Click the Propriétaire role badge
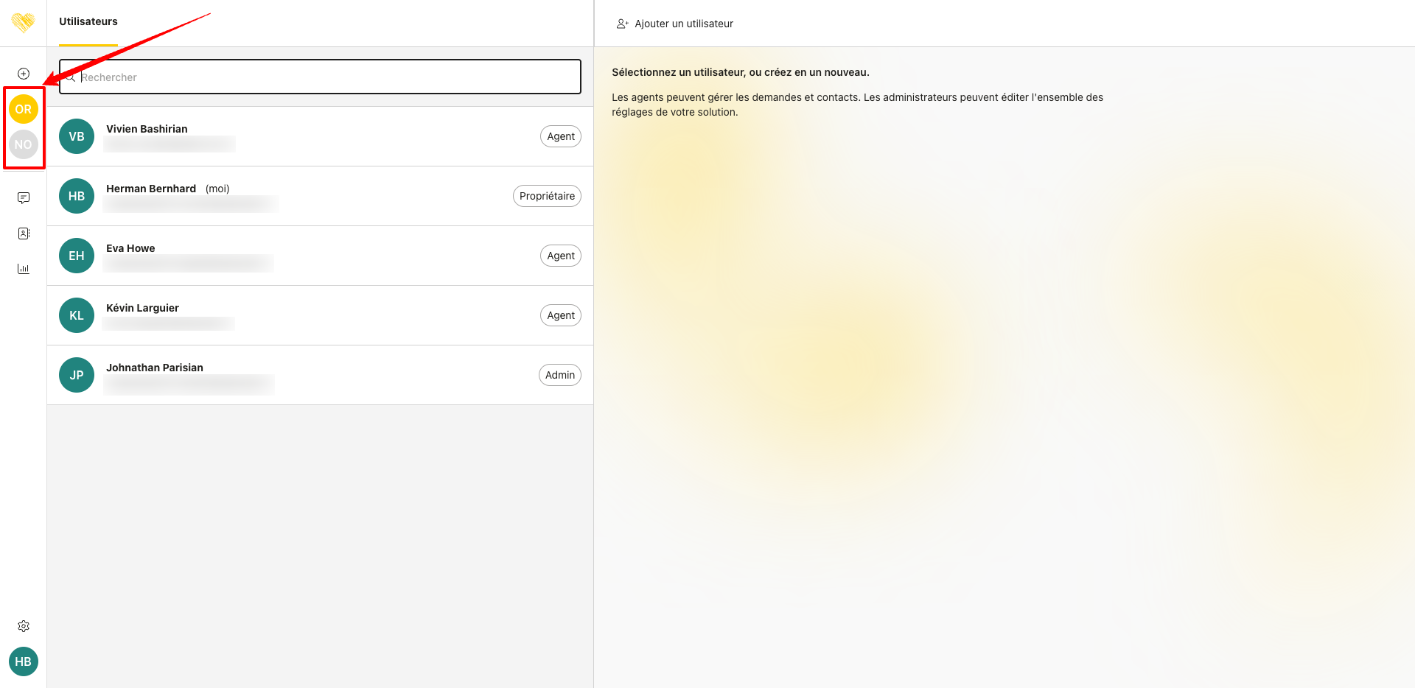Image resolution: width=1415 pixels, height=688 pixels. point(547,196)
